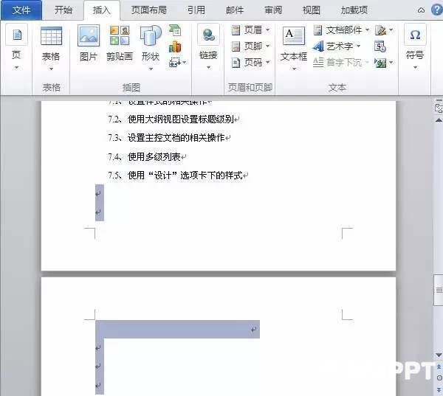Go to previous page double-arrow button
Viewport: 443px width, 396px height.
439,367
